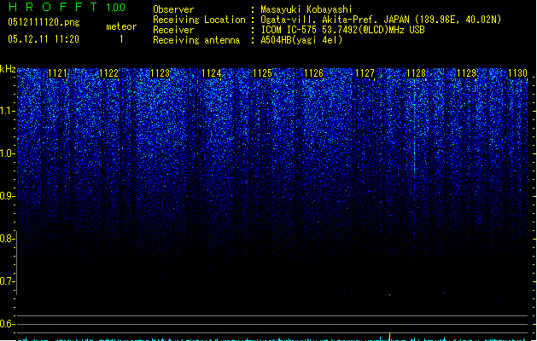The height and width of the screenshot is (341, 537).
Task: Click the 0.7 frequency axis label
Action: tap(7, 281)
